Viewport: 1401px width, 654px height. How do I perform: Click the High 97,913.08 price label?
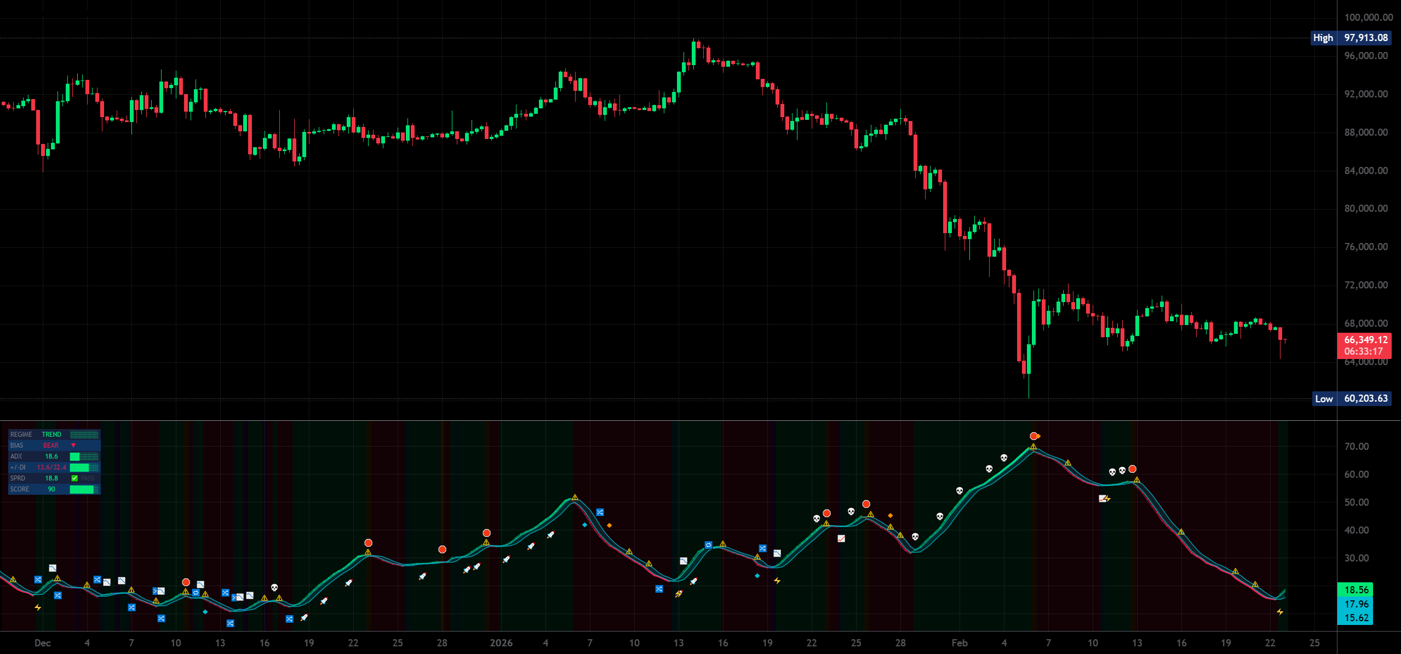[1351, 38]
